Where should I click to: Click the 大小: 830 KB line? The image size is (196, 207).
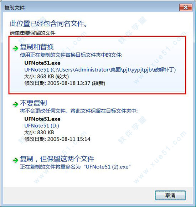tap(39, 133)
